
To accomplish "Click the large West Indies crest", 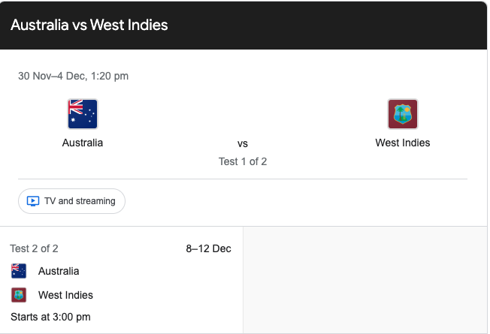I will tap(402, 114).
